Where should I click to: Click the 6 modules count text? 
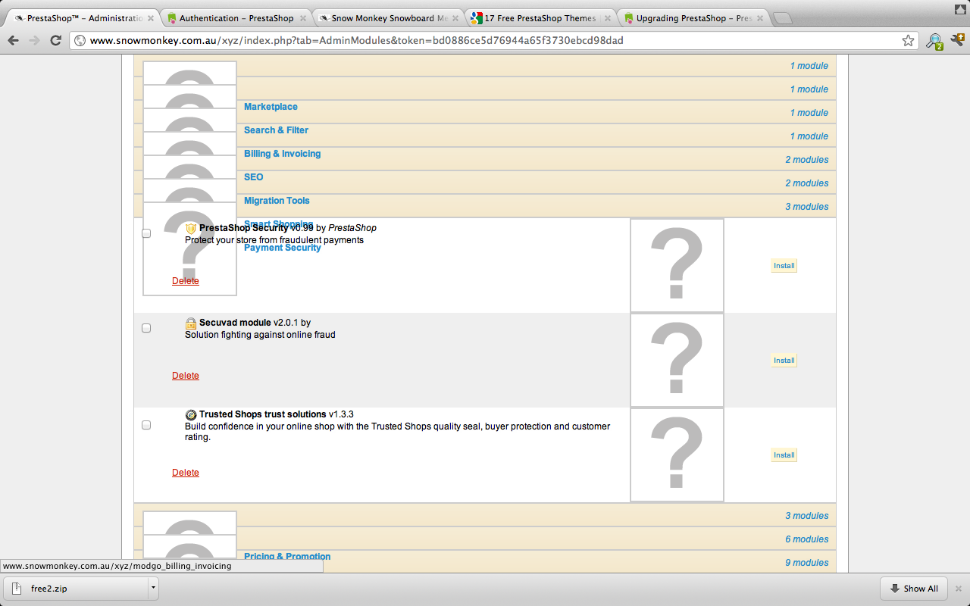pos(806,539)
